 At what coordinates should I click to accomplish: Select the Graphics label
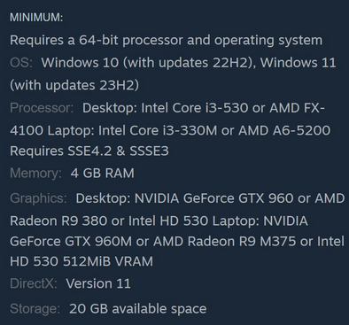point(38,198)
